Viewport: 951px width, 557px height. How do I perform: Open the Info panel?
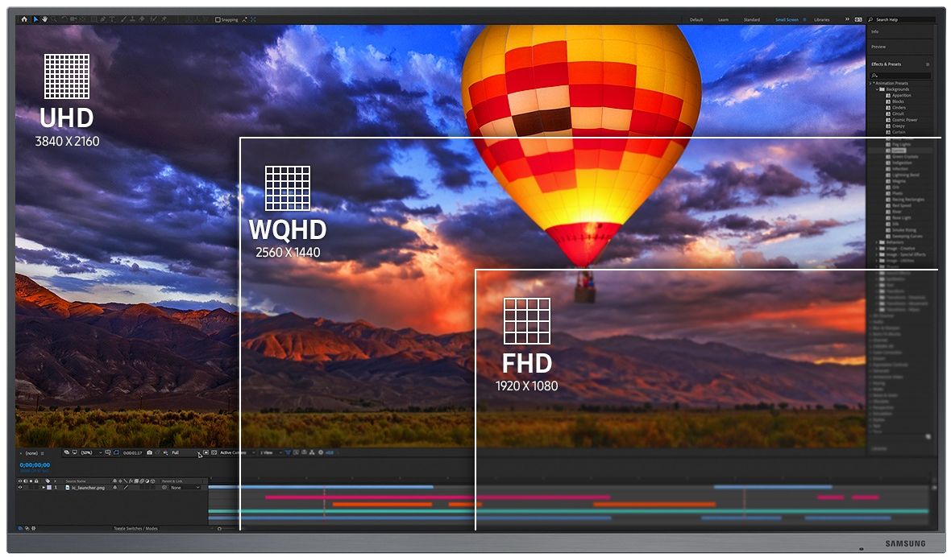pyautogui.click(x=874, y=31)
